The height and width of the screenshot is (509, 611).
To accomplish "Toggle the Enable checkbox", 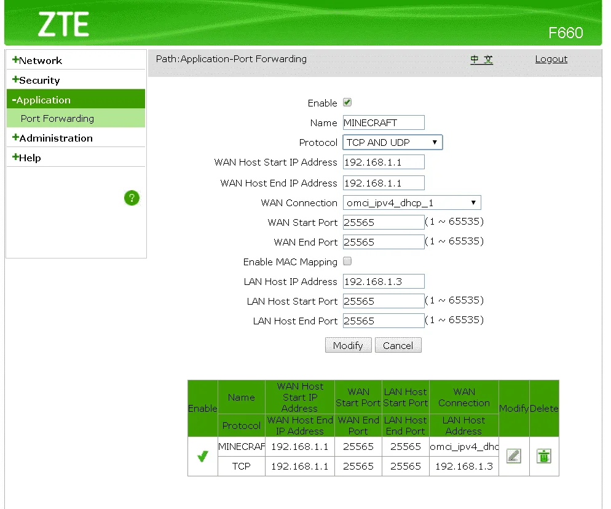I will point(347,103).
